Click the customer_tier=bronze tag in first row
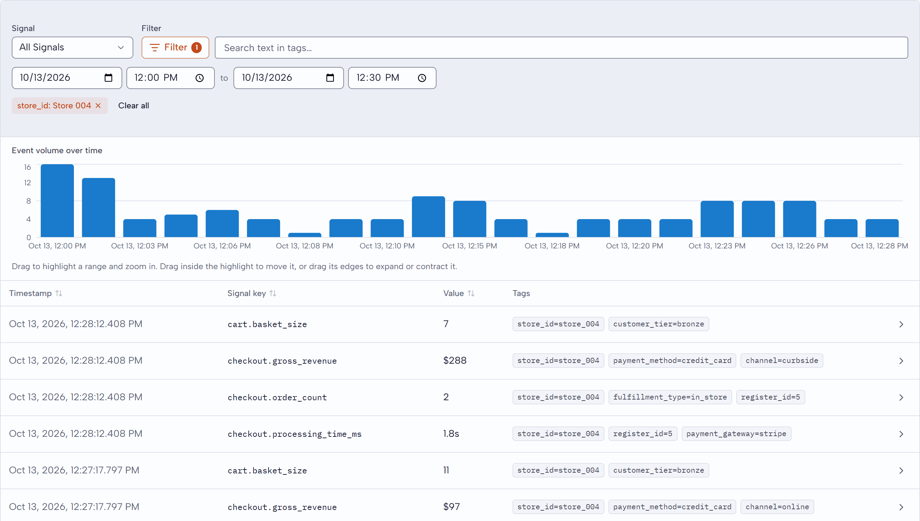Viewport: 920px width, 521px height. coord(659,324)
